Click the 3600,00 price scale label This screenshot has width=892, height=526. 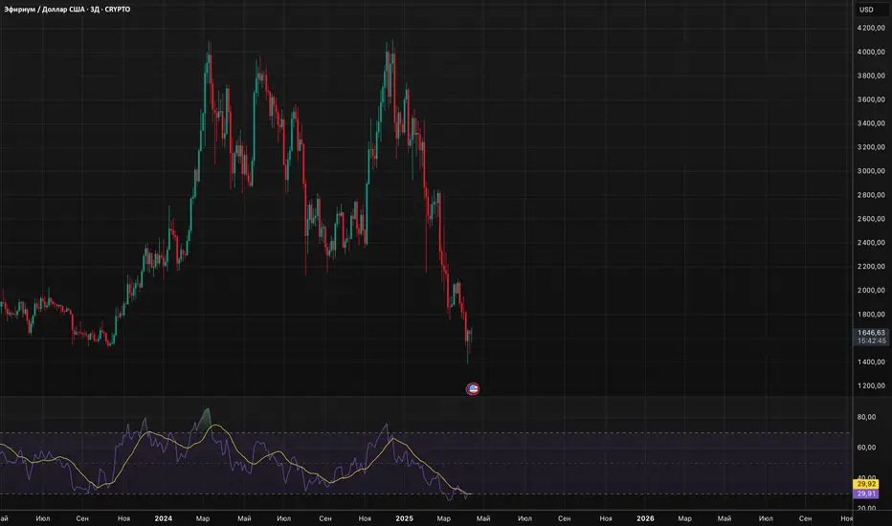pyautogui.click(x=871, y=99)
